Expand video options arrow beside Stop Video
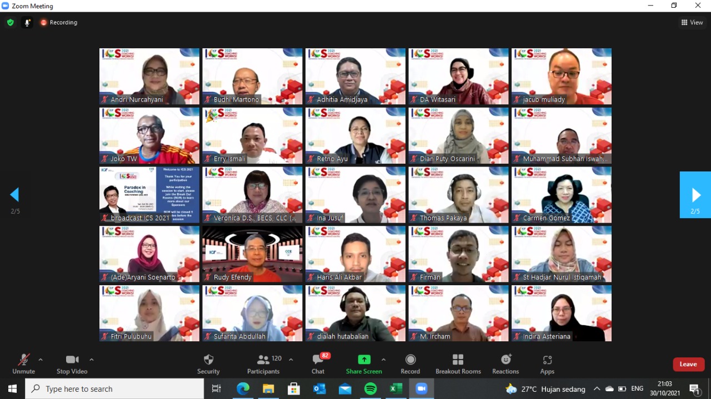The image size is (711, 399). point(92,360)
